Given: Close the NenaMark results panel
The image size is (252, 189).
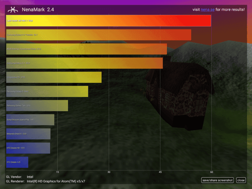Looking at the screenshot, I should tap(241, 180).
